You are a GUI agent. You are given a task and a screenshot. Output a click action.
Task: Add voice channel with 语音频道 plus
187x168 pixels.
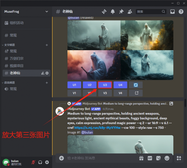coord(47,83)
